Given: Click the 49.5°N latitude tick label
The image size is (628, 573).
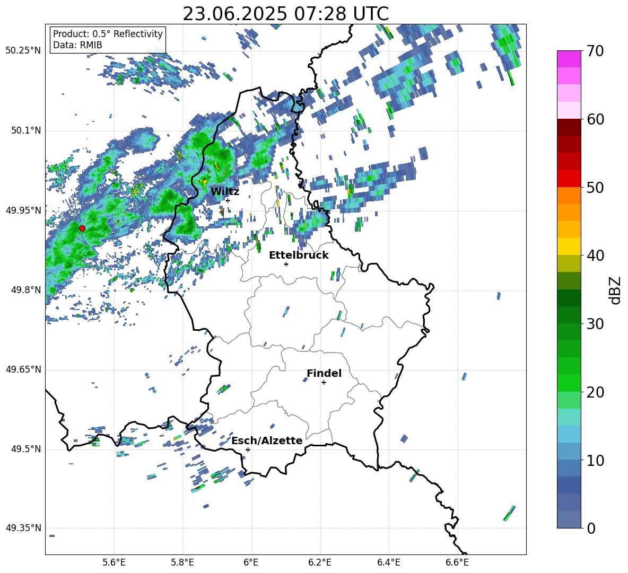Looking at the screenshot, I should click(x=25, y=449).
